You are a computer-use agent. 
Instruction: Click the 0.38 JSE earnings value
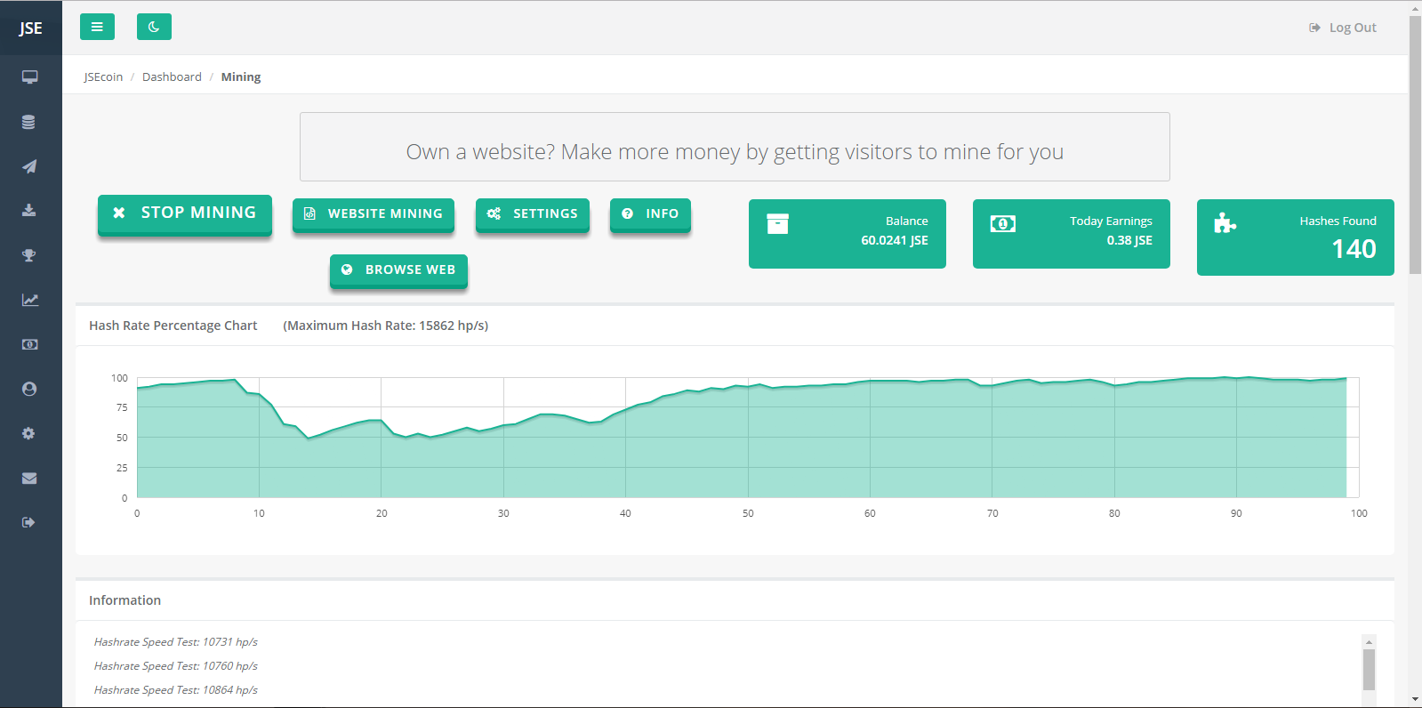click(x=1129, y=240)
